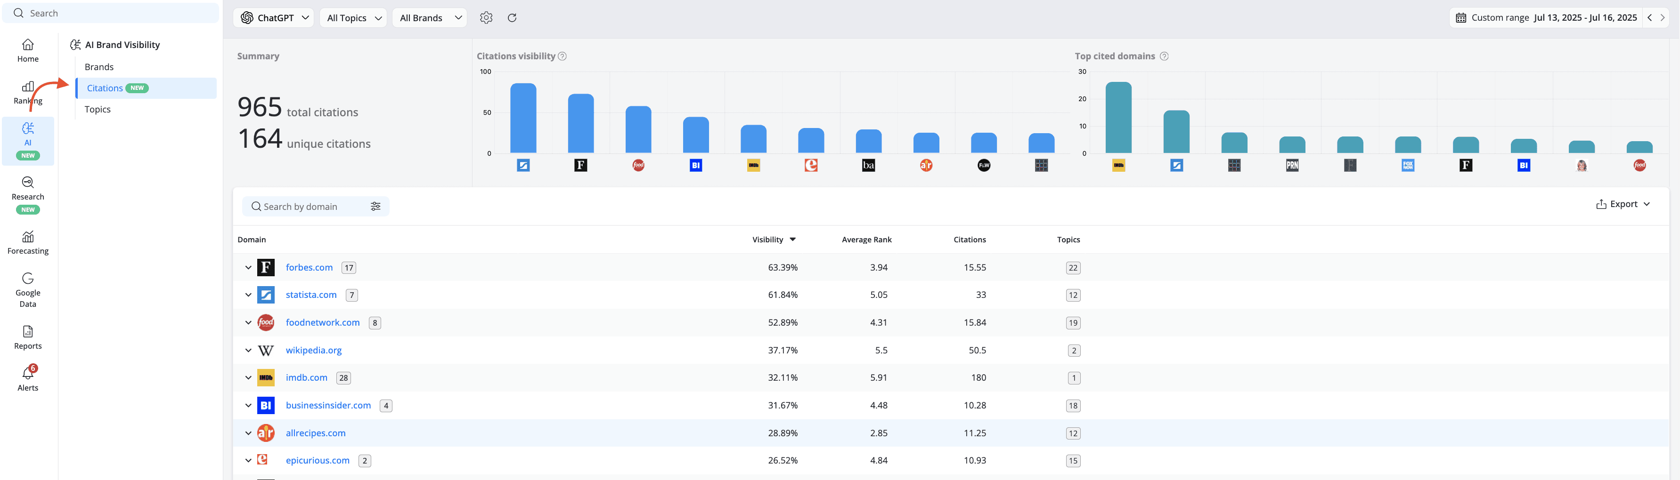Expand the forbes.com row
Viewport: 1680px width, 480px height.
tap(248, 268)
